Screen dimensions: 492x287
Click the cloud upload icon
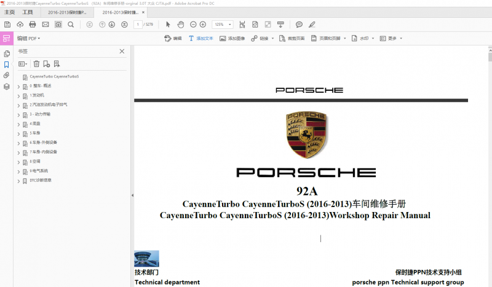[20, 25]
